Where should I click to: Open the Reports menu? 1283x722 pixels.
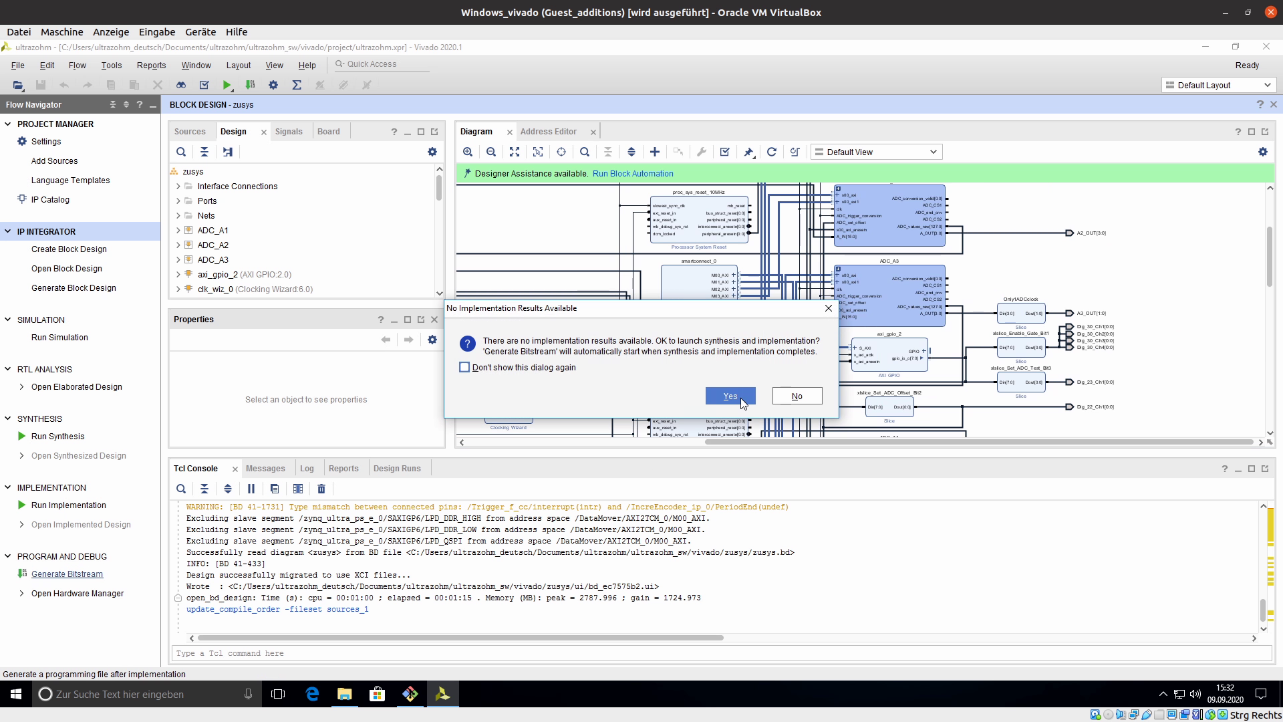tap(151, 65)
